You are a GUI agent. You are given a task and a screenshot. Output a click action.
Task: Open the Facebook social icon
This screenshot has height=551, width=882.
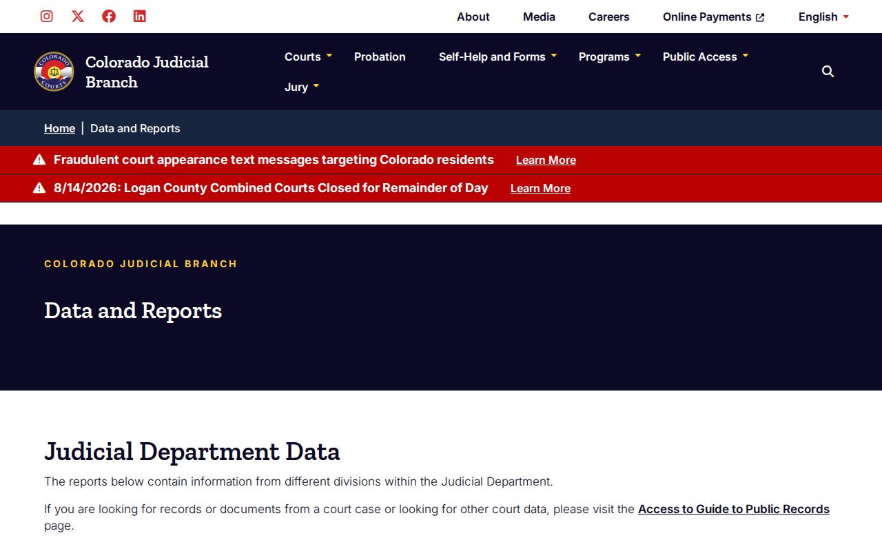(x=109, y=16)
